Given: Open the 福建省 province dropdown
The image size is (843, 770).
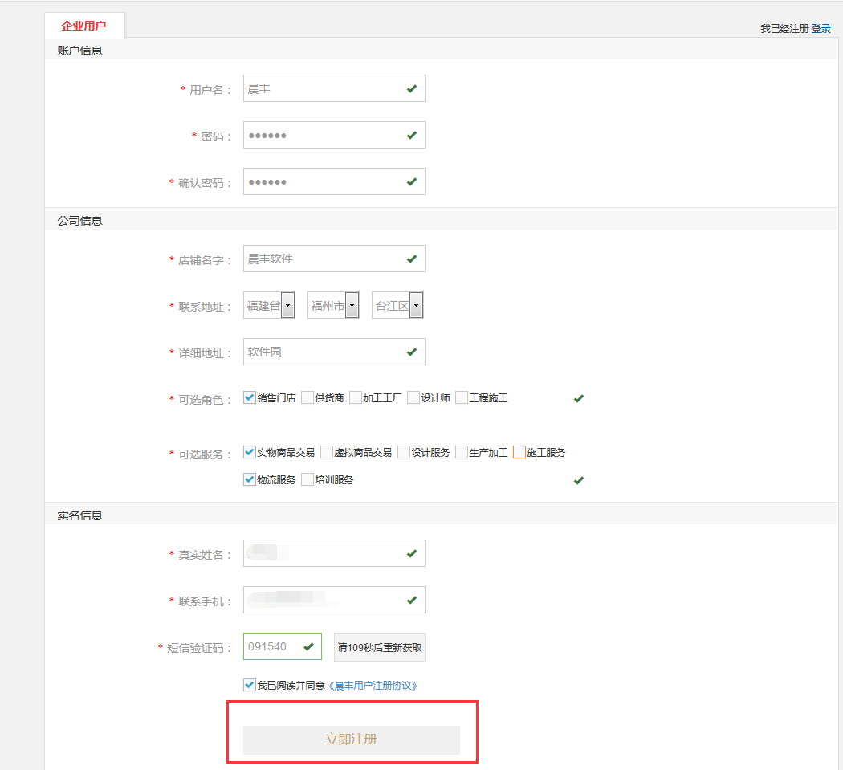Looking at the screenshot, I should (x=287, y=304).
